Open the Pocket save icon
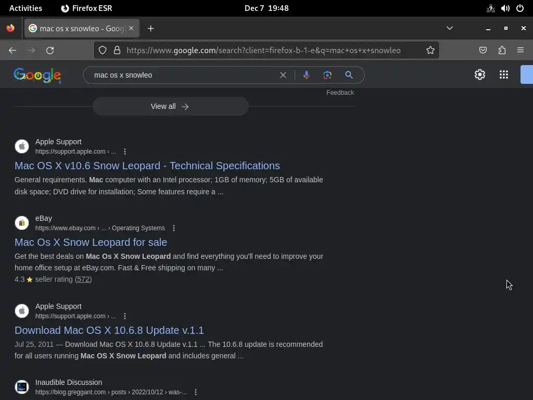This screenshot has width=533, height=400. point(483,51)
